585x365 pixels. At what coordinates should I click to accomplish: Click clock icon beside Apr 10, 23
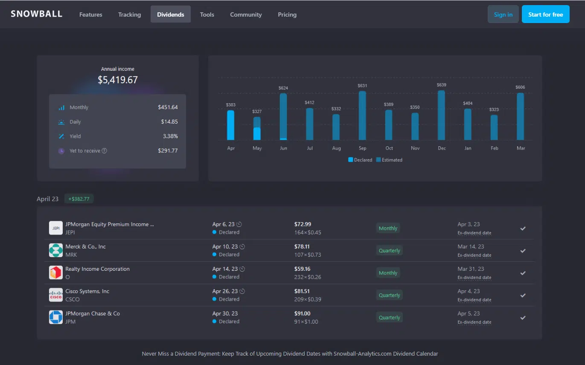(x=242, y=246)
